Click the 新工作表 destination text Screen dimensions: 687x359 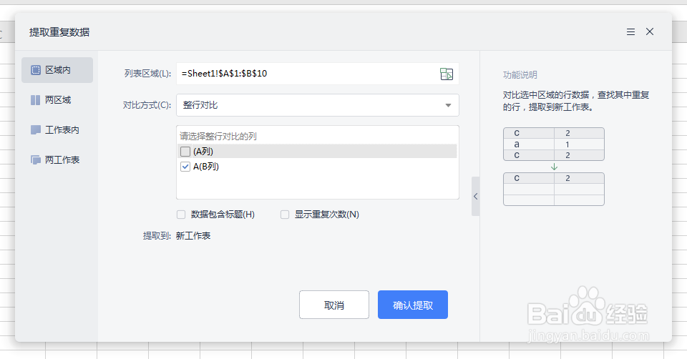(193, 236)
